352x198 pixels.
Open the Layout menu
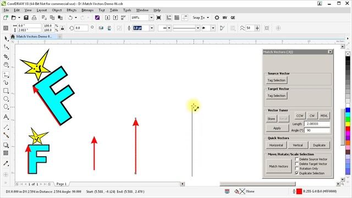coord(42,10)
